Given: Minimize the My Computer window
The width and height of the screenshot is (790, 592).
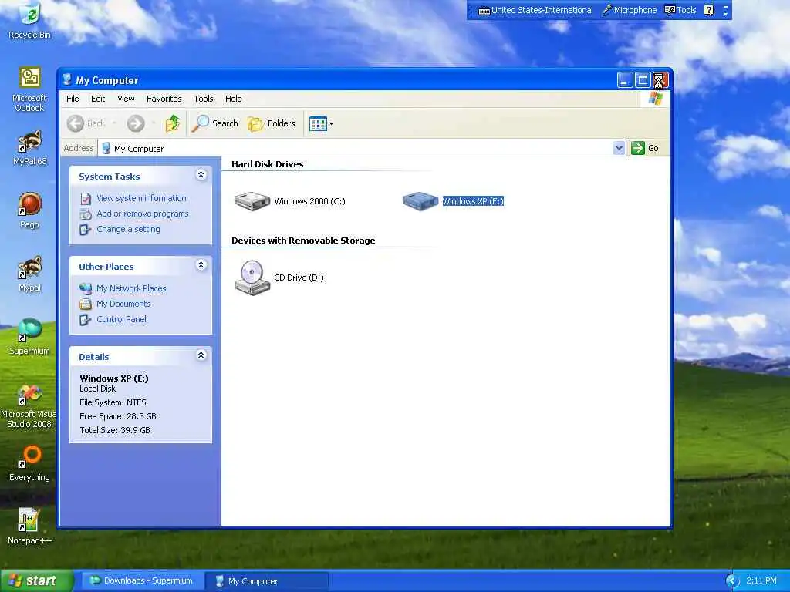Looking at the screenshot, I should tap(625, 80).
